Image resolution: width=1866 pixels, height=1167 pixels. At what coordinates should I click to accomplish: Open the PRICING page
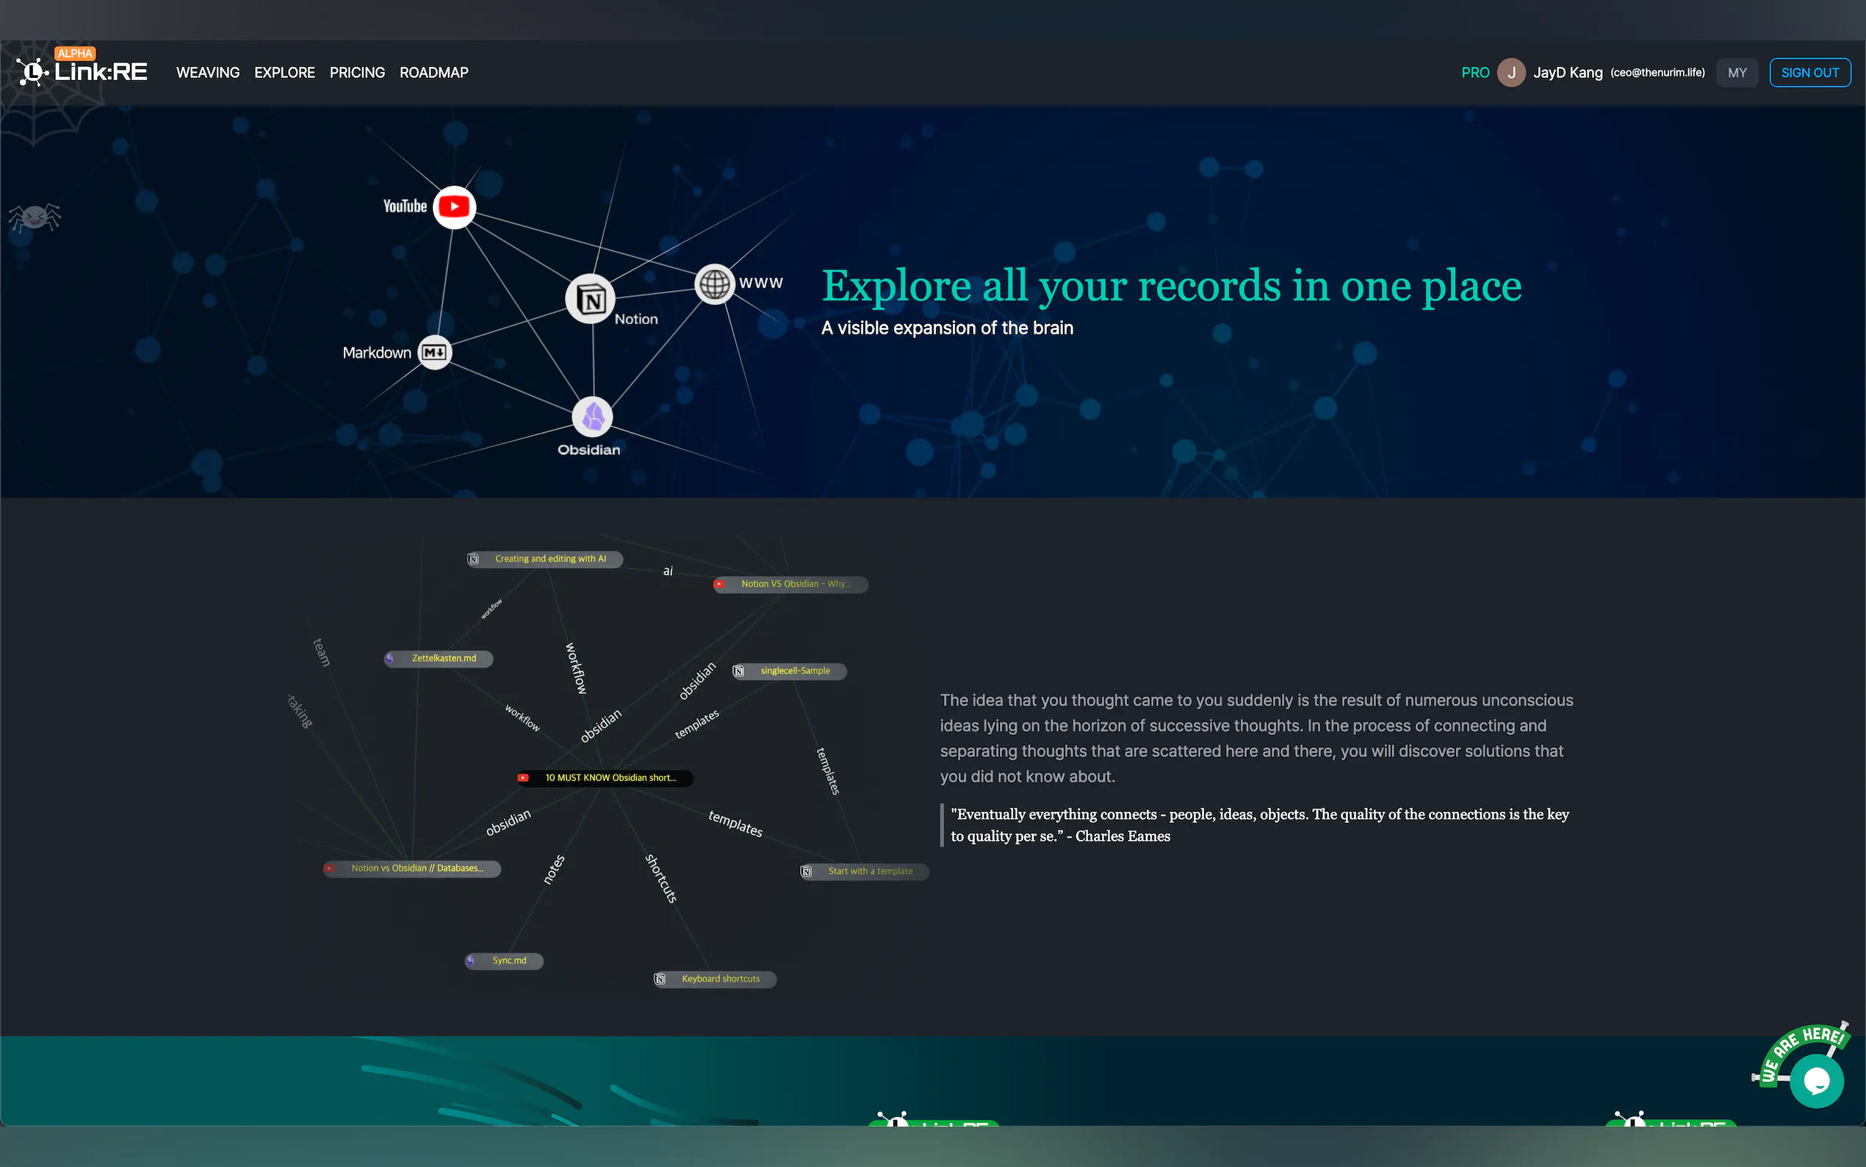click(x=356, y=73)
